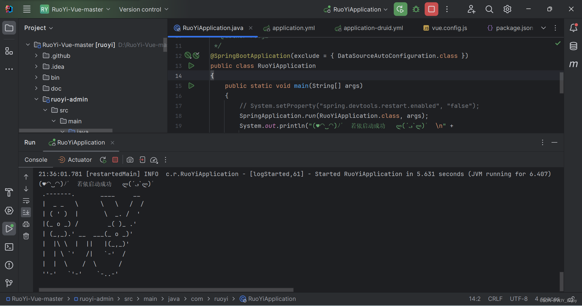This screenshot has height=306, width=582.
Task: Open the Version control dropdown
Action: (x=144, y=9)
